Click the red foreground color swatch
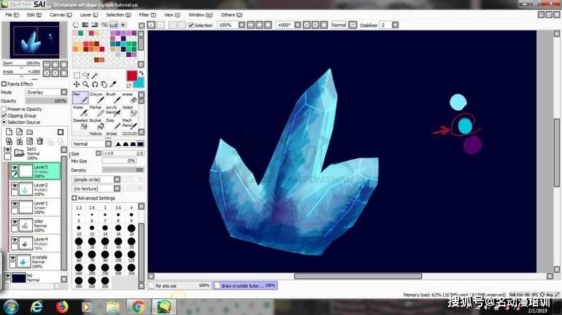 pyautogui.click(x=131, y=75)
